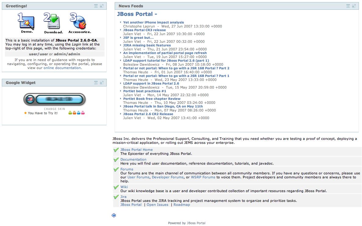Collapse the Google Widget portlet
This screenshot has width=362, height=226.
click(x=96, y=83)
